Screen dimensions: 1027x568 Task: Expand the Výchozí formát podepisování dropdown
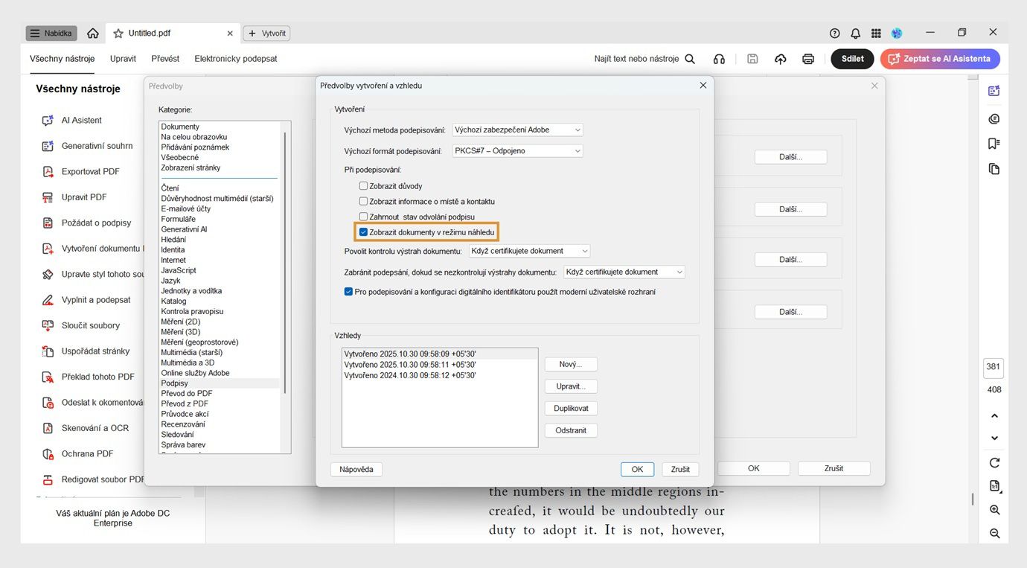518,151
